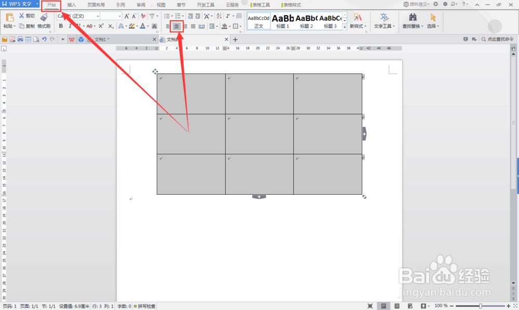The width and height of the screenshot is (519, 310).
Task: Apply superscript formatting (X²)
Action: pos(101,26)
